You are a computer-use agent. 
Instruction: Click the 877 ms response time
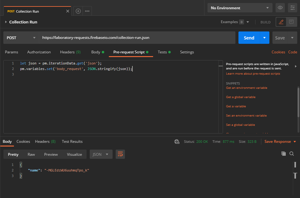click(x=229, y=142)
